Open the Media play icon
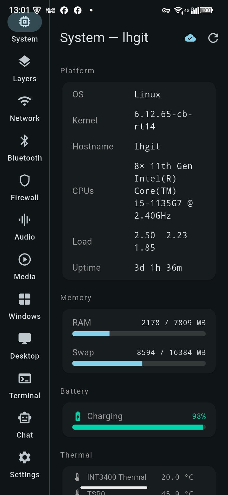This screenshot has width=228, height=495. pos(25,260)
